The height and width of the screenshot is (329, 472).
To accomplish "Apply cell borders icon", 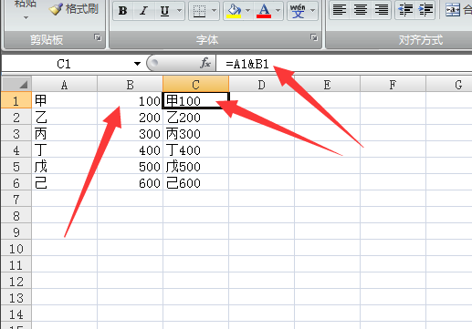I will click(199, 11).
